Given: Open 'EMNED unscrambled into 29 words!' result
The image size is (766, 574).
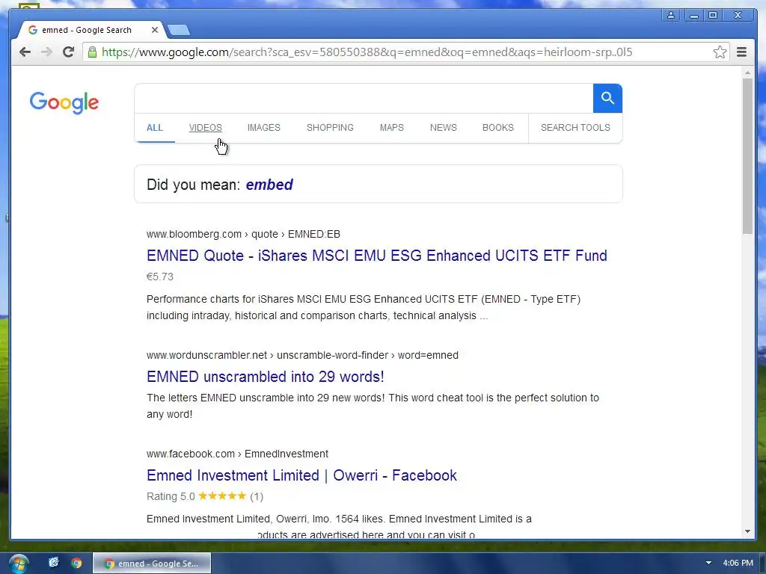Looking at the screenshot, I should tap(266, 377).
